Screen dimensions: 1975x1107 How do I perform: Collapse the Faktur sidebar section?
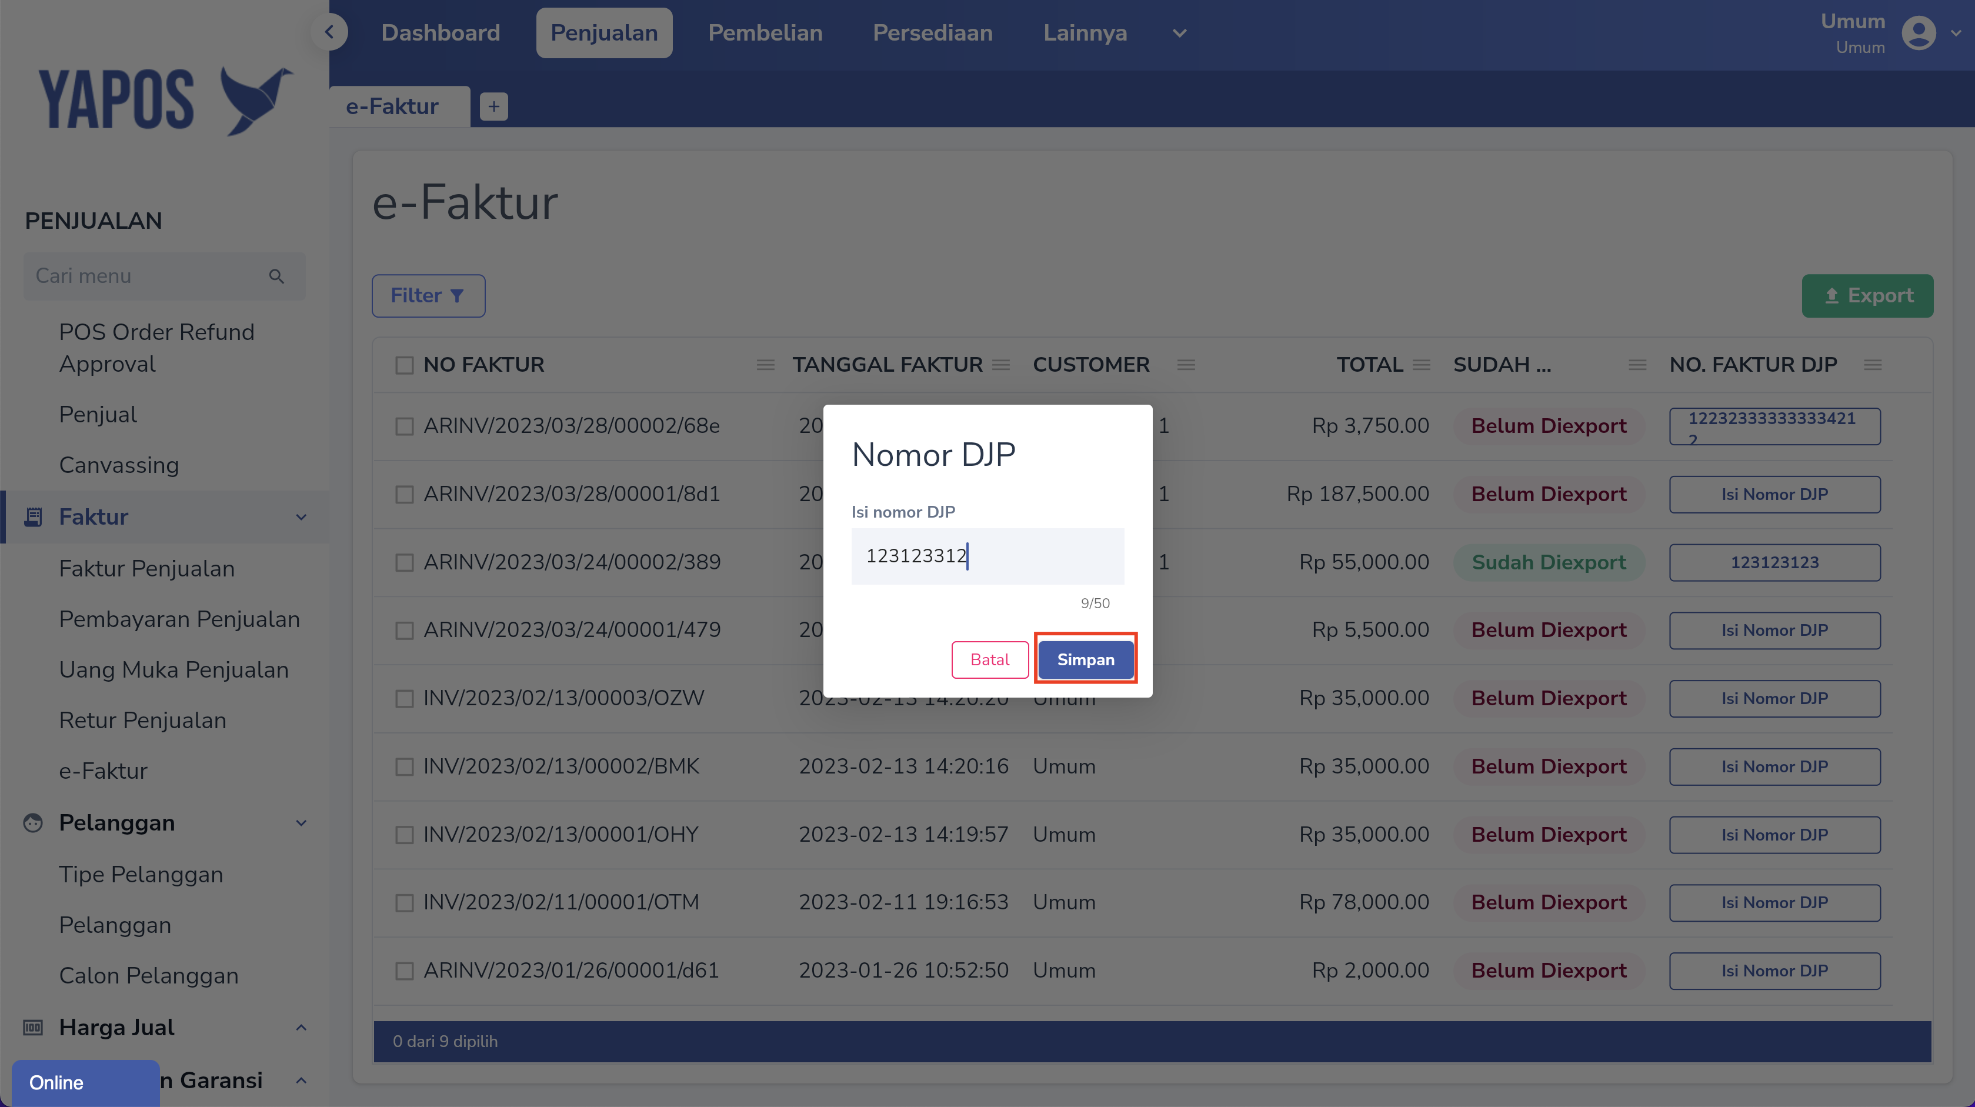click(x=301, y=516)
